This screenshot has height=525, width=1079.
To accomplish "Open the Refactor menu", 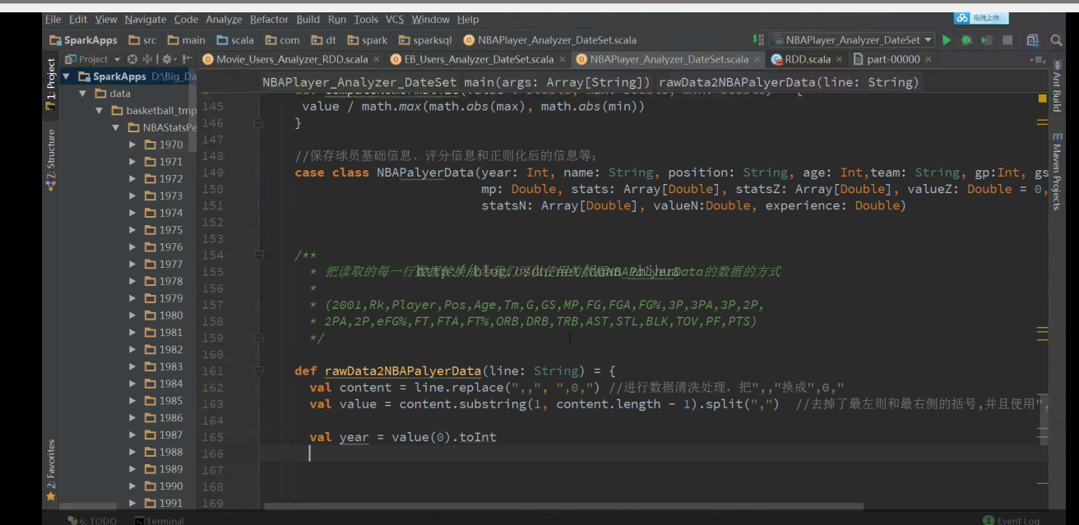I will (x=270, y=19).
